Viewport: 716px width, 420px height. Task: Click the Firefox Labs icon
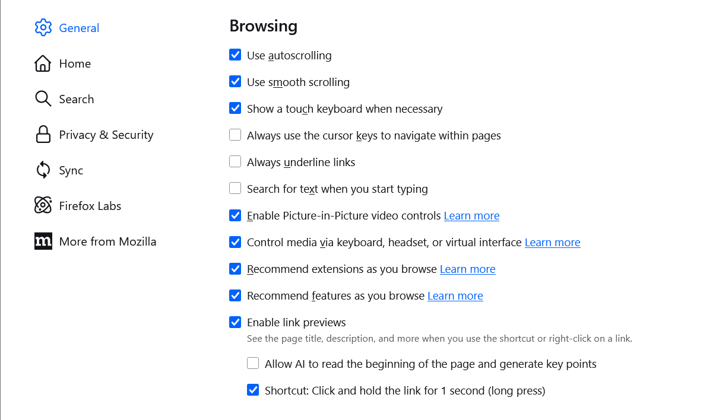[43, 206]
